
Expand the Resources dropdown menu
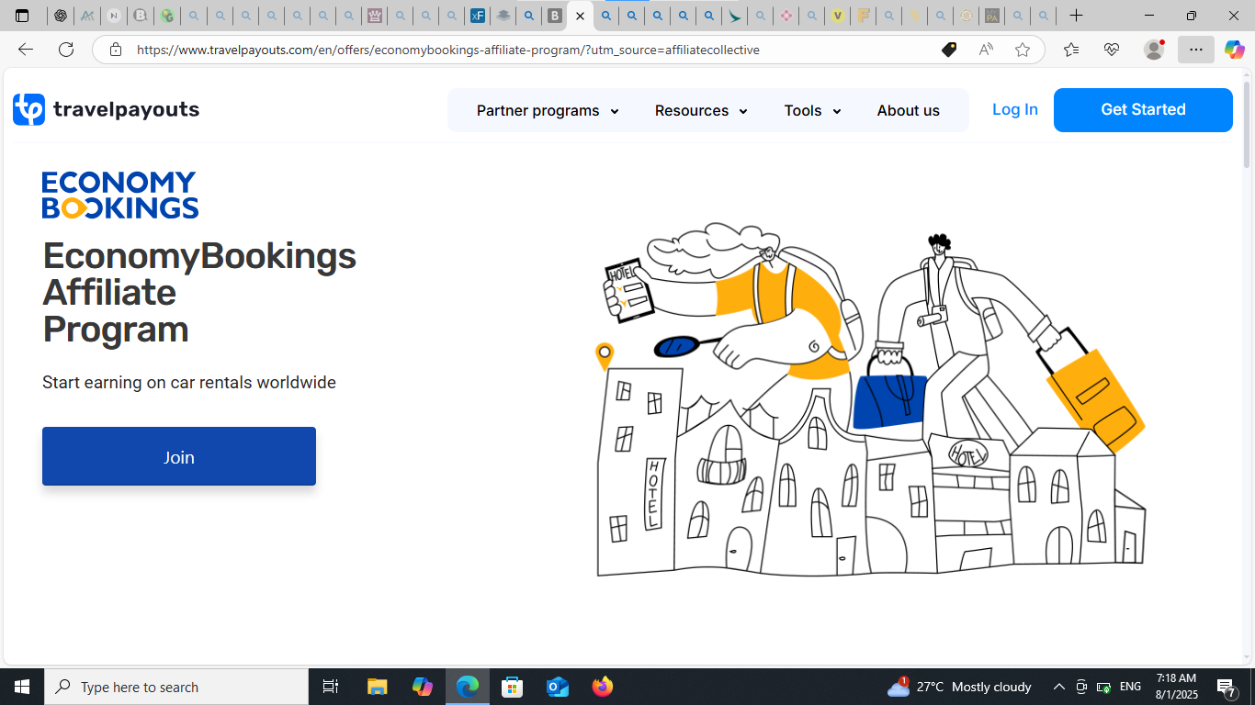click(701, 110)
